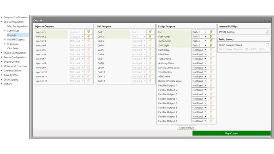This screenshot has width=274, height=154.
Task: Open the Coil 2 output dropdown
Action: pyautogui.click(x=139, y=37)
